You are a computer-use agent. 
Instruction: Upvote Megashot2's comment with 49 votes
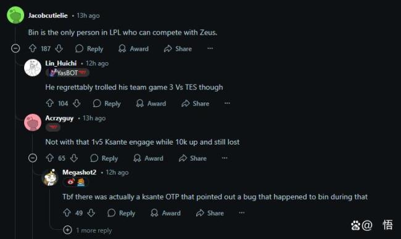tap(67, 212)
